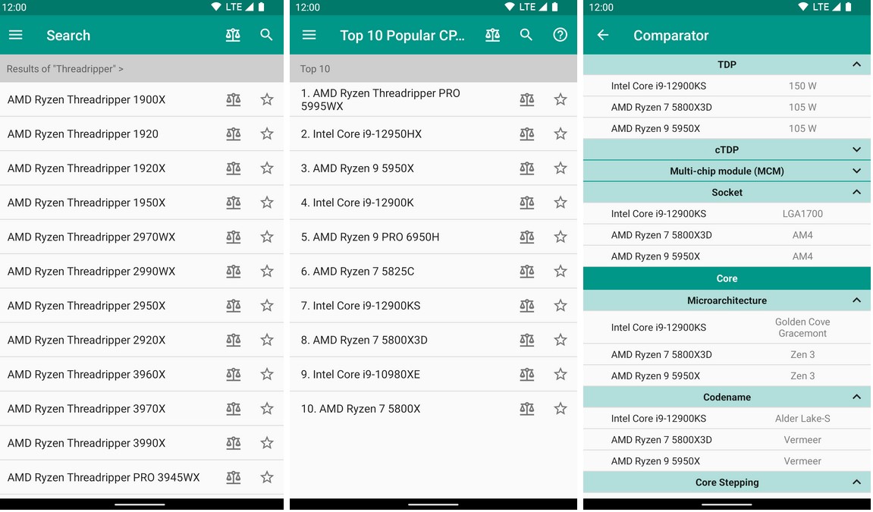The height and width of the screenshot is (512, 873).
Task: Star Ryzen 7 5800X in Top 10
Action: [561, 409]
